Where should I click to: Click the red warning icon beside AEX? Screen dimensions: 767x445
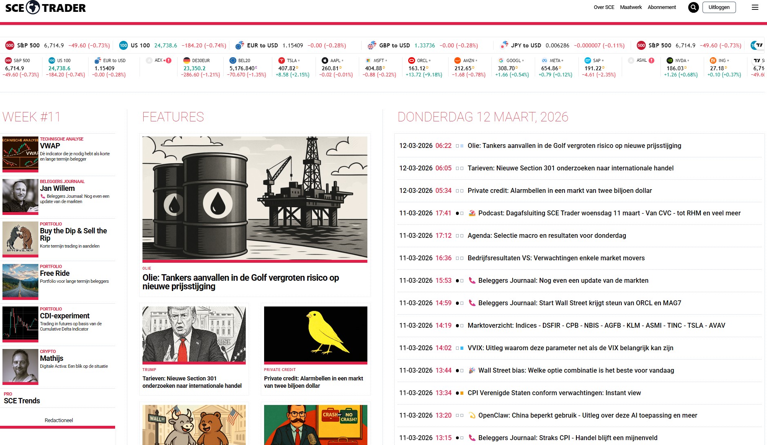[x=169, y=60]
